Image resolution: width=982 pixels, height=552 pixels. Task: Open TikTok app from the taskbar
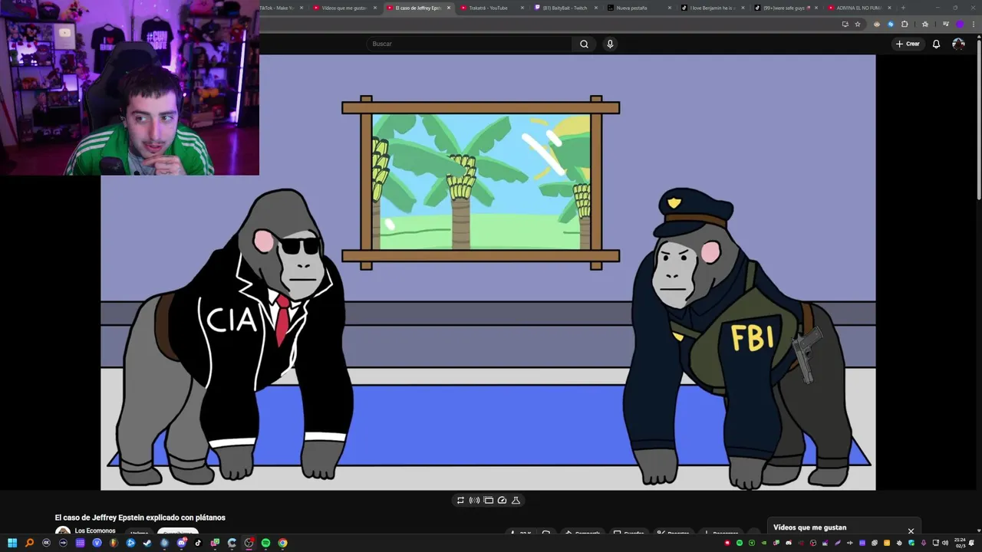click(198, 543)
